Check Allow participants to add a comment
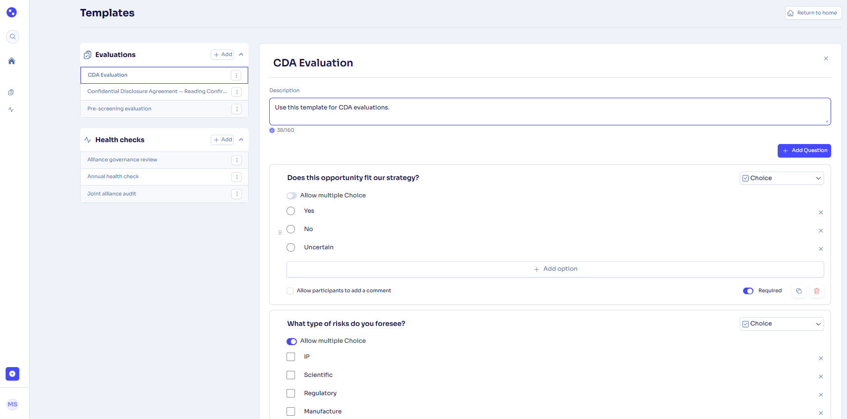The width and height of the screenshot is (847, 419). pos(290,291)
